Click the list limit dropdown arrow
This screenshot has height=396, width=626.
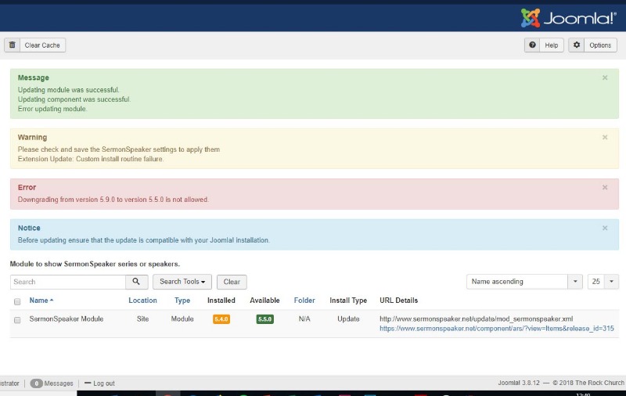(x=611, y=282)
